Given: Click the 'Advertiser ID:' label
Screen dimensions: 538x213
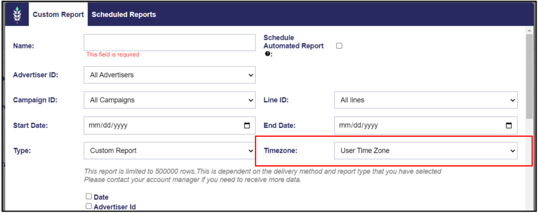Looking at the screenshot, I should pyautogui.click(x=36, y=75).
